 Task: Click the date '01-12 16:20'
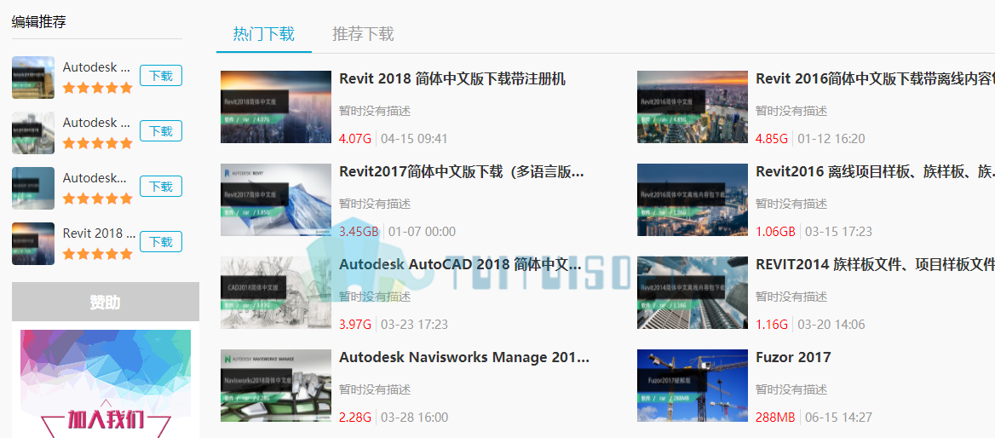click(x=831, y=138)
